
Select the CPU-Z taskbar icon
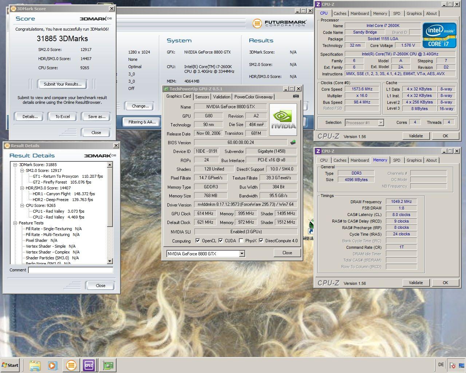[x=89, y=365]
